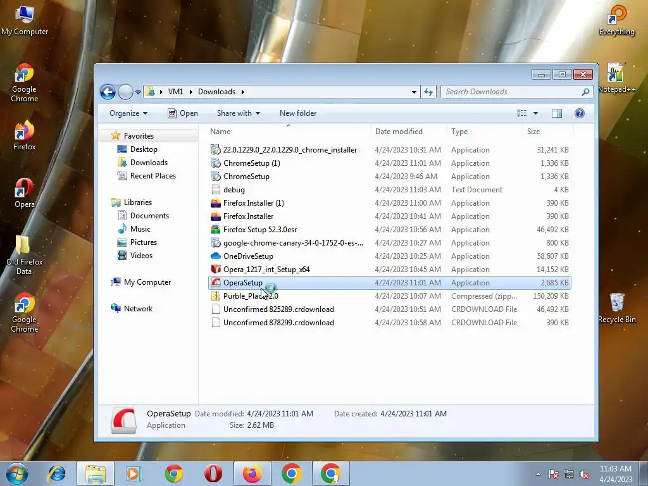The width and height of the screenshot is (648, 486).
Task: Select the Firefox Setup 52.3.0esr icon
Action: (x=216, y=229)
